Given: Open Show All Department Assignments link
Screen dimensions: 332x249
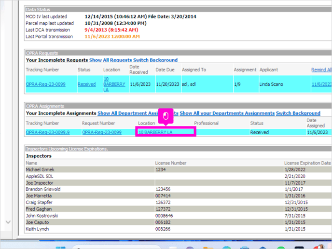Looking at the screenshot, I should tap(138, 113).
